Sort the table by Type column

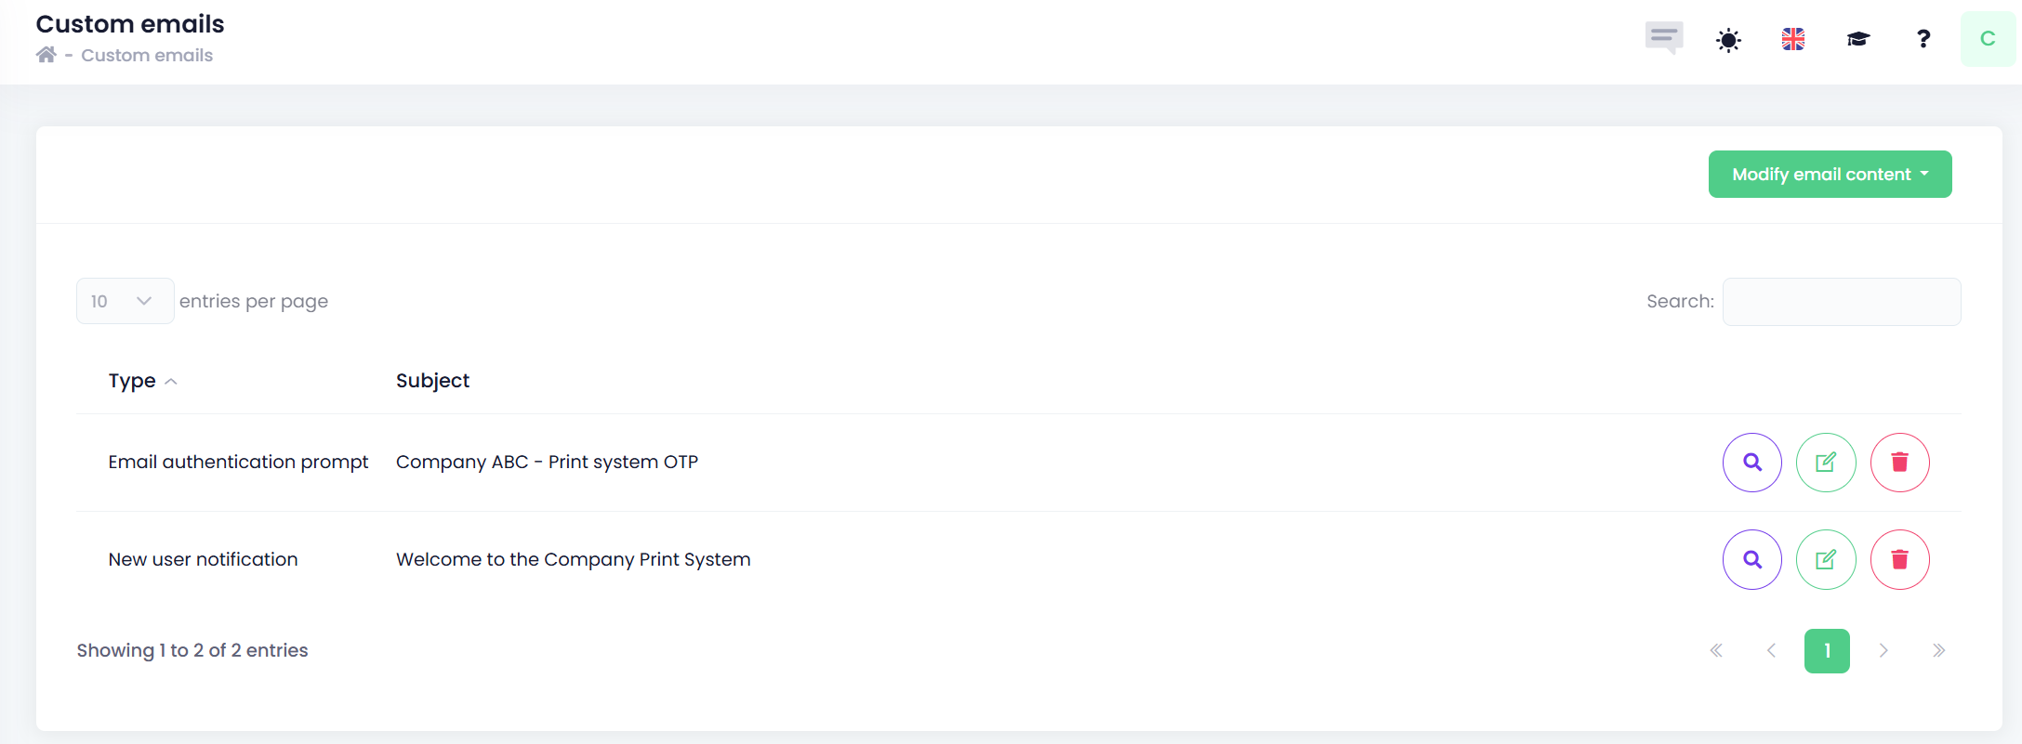(x=132, y=381)
